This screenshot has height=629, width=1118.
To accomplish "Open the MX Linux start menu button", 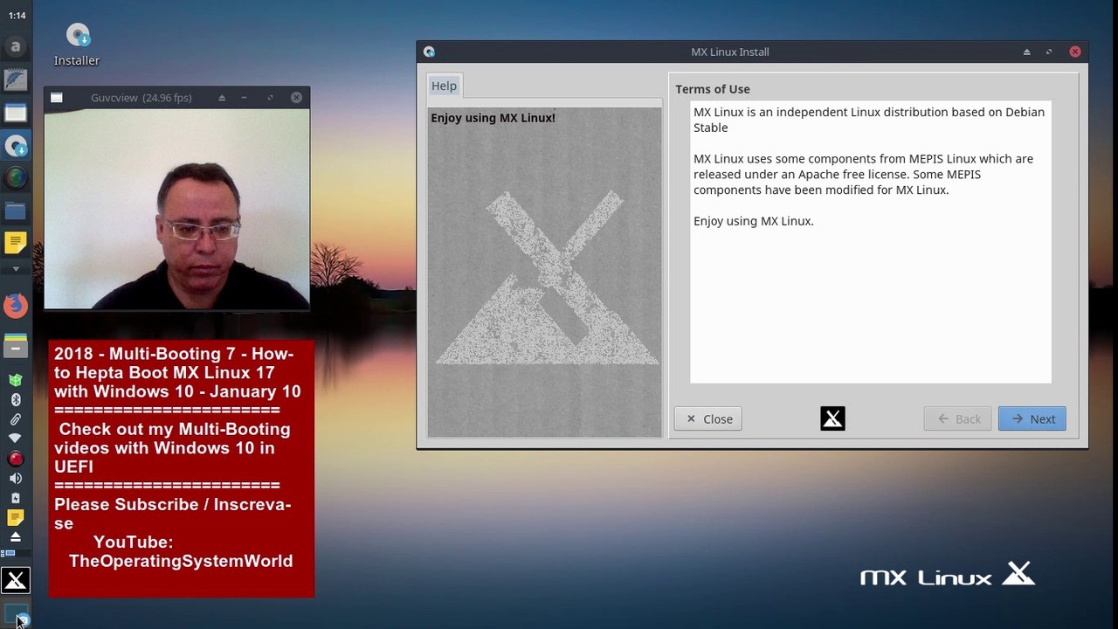I will pos(16,580).
